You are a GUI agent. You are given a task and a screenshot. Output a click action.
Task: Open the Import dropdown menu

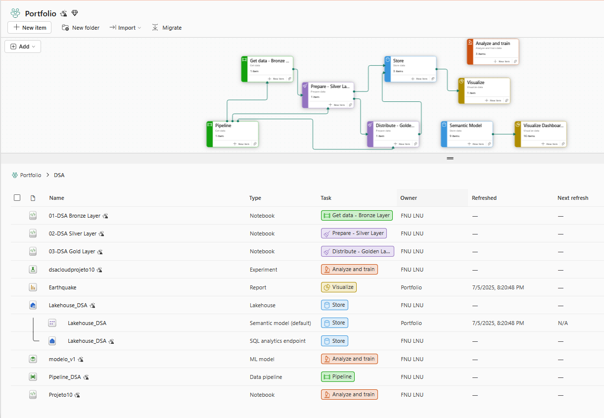click(x=125, y=28)
